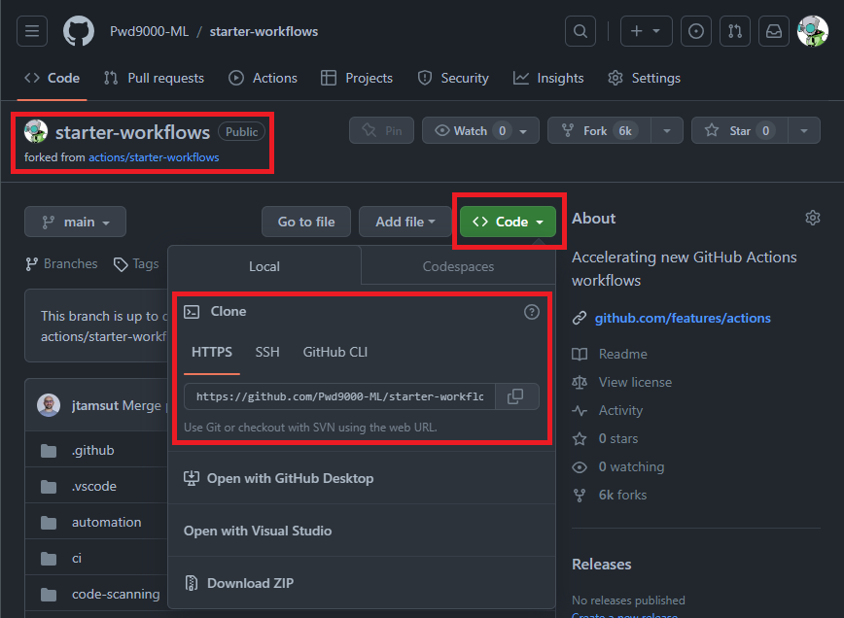This screenshot has height=618, width=844.
Task: Copy the clone URL to clipboard
Action: [515, 396]
